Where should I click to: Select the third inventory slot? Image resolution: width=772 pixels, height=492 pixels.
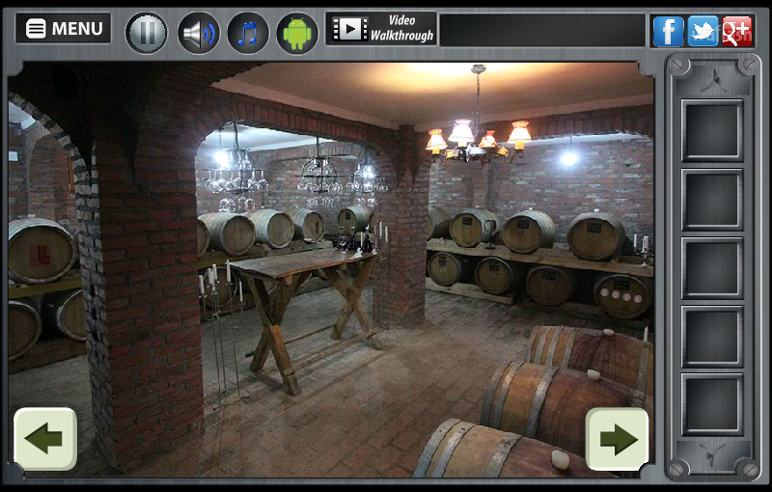pyautogui.click(x=712, y=268)
